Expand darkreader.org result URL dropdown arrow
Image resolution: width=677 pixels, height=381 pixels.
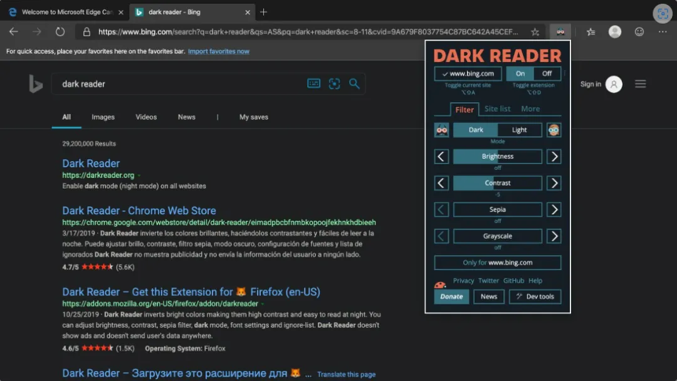click(139, 175)
